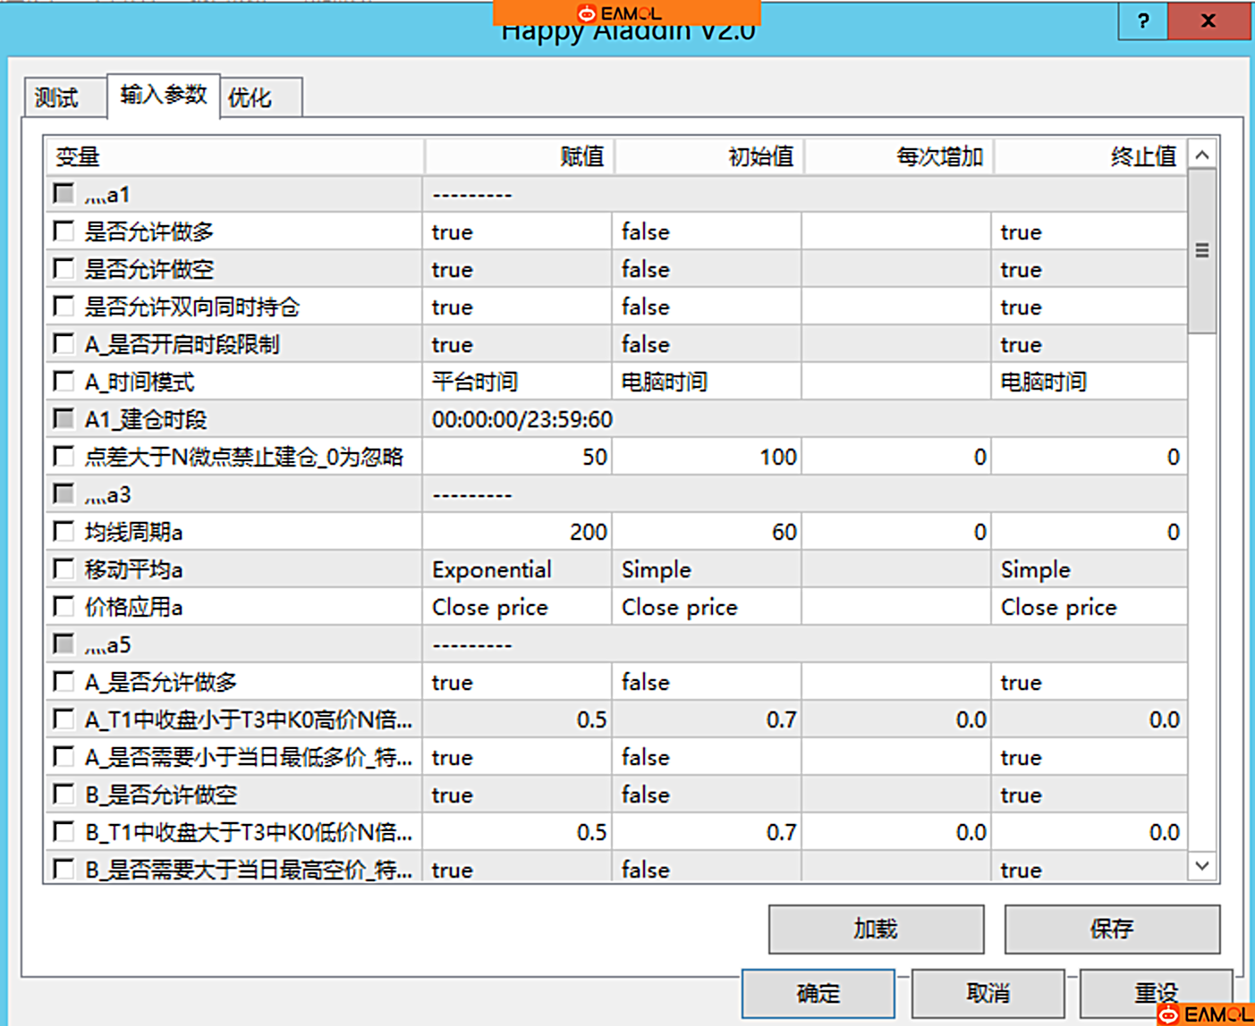Image resolution: width=1255 pixels, height=1026 pixels.
Task: Edit the 赋值 200 for 均线周期a
Action: (x=517, y=532)
